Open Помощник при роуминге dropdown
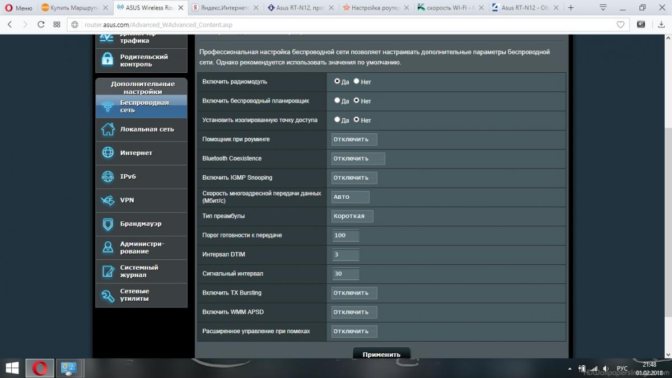Viewport: 672px width, 378px height. (354, 139)
